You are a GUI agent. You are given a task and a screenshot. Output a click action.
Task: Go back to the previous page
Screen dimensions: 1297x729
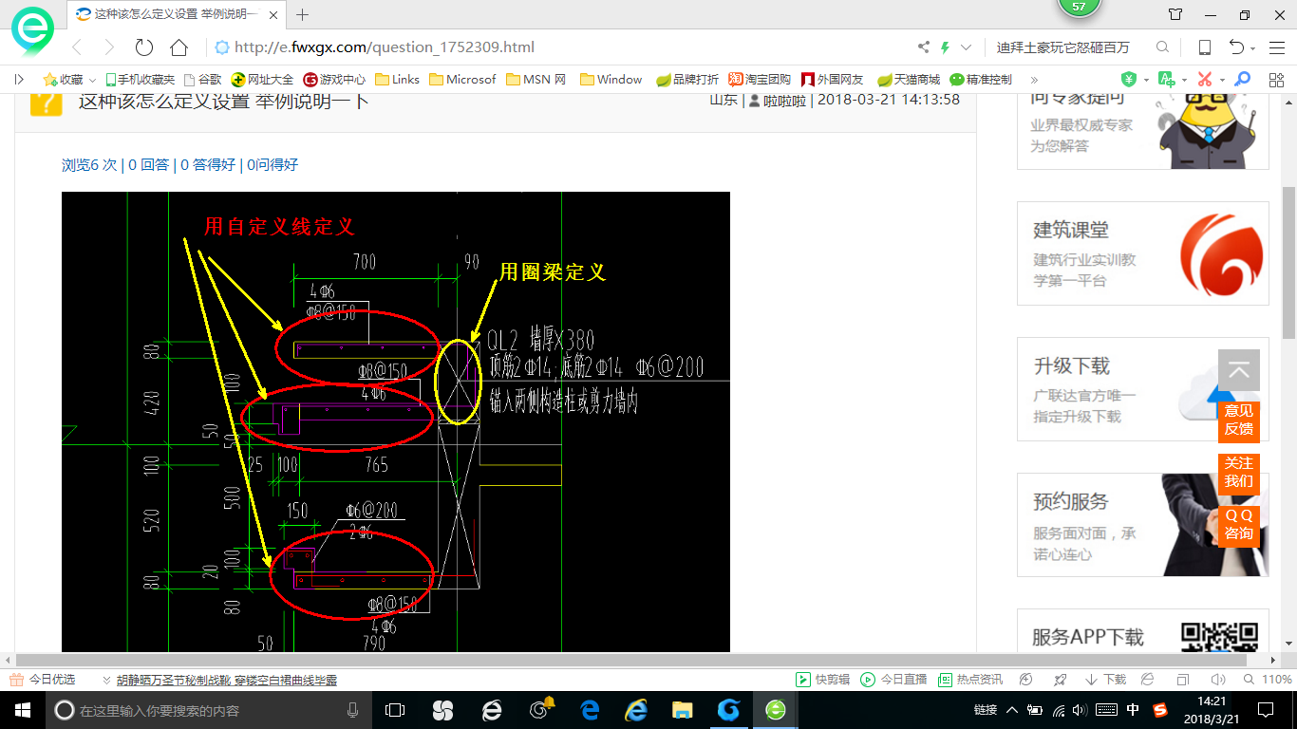click(x=78, y=47)
